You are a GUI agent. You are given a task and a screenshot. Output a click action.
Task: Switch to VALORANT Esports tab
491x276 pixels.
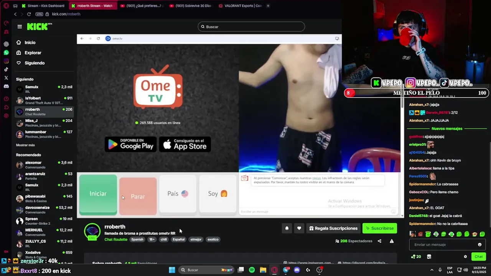(x=240, y=6)
